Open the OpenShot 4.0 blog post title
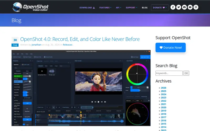 tap(80, 39)
